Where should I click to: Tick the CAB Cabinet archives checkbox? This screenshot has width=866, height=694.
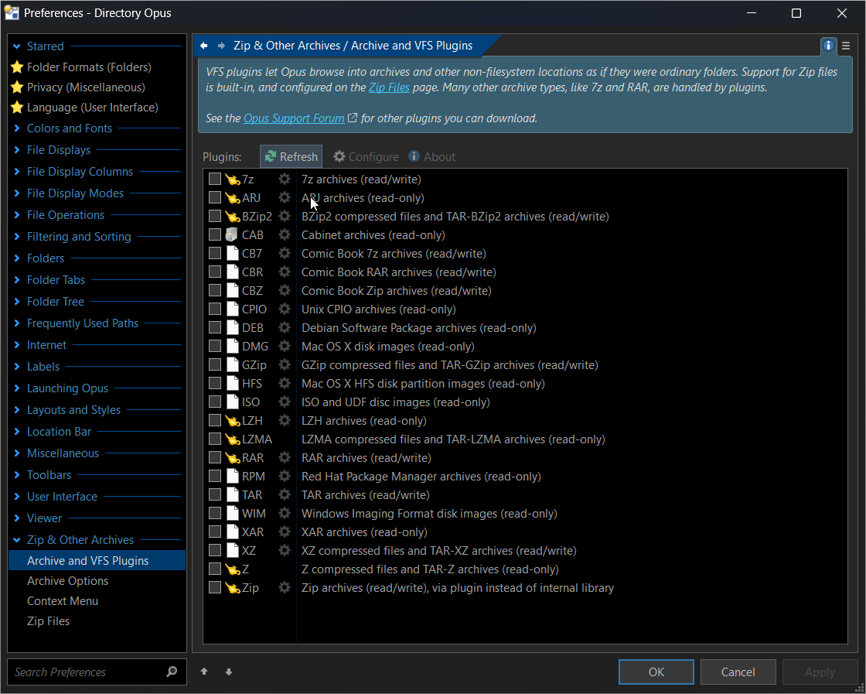(x=215, y=235)
